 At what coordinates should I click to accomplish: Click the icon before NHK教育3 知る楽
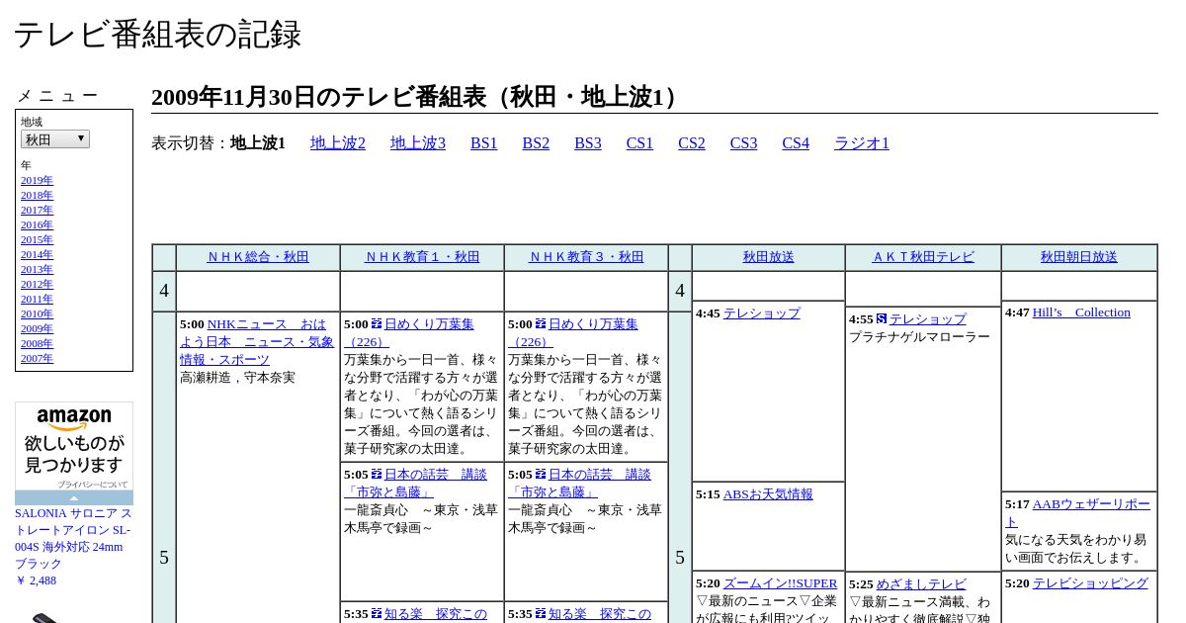coord(541,613)
